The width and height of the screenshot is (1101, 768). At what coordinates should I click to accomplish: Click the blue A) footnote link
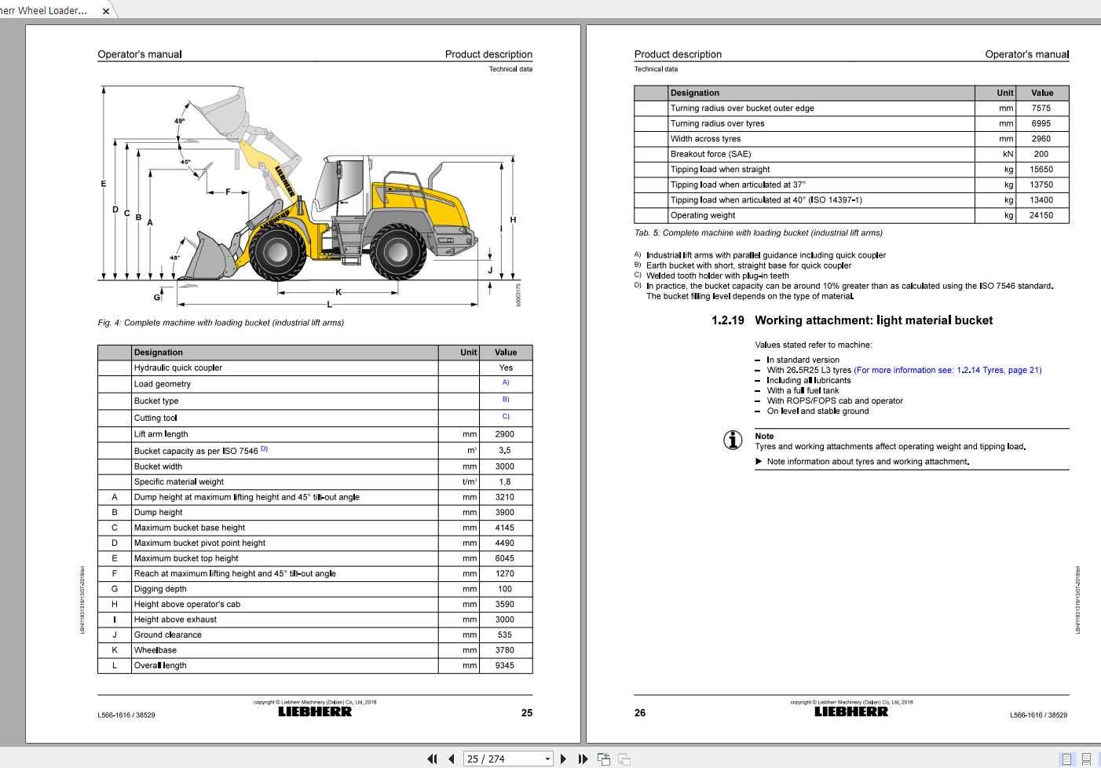tap(506, 383)
